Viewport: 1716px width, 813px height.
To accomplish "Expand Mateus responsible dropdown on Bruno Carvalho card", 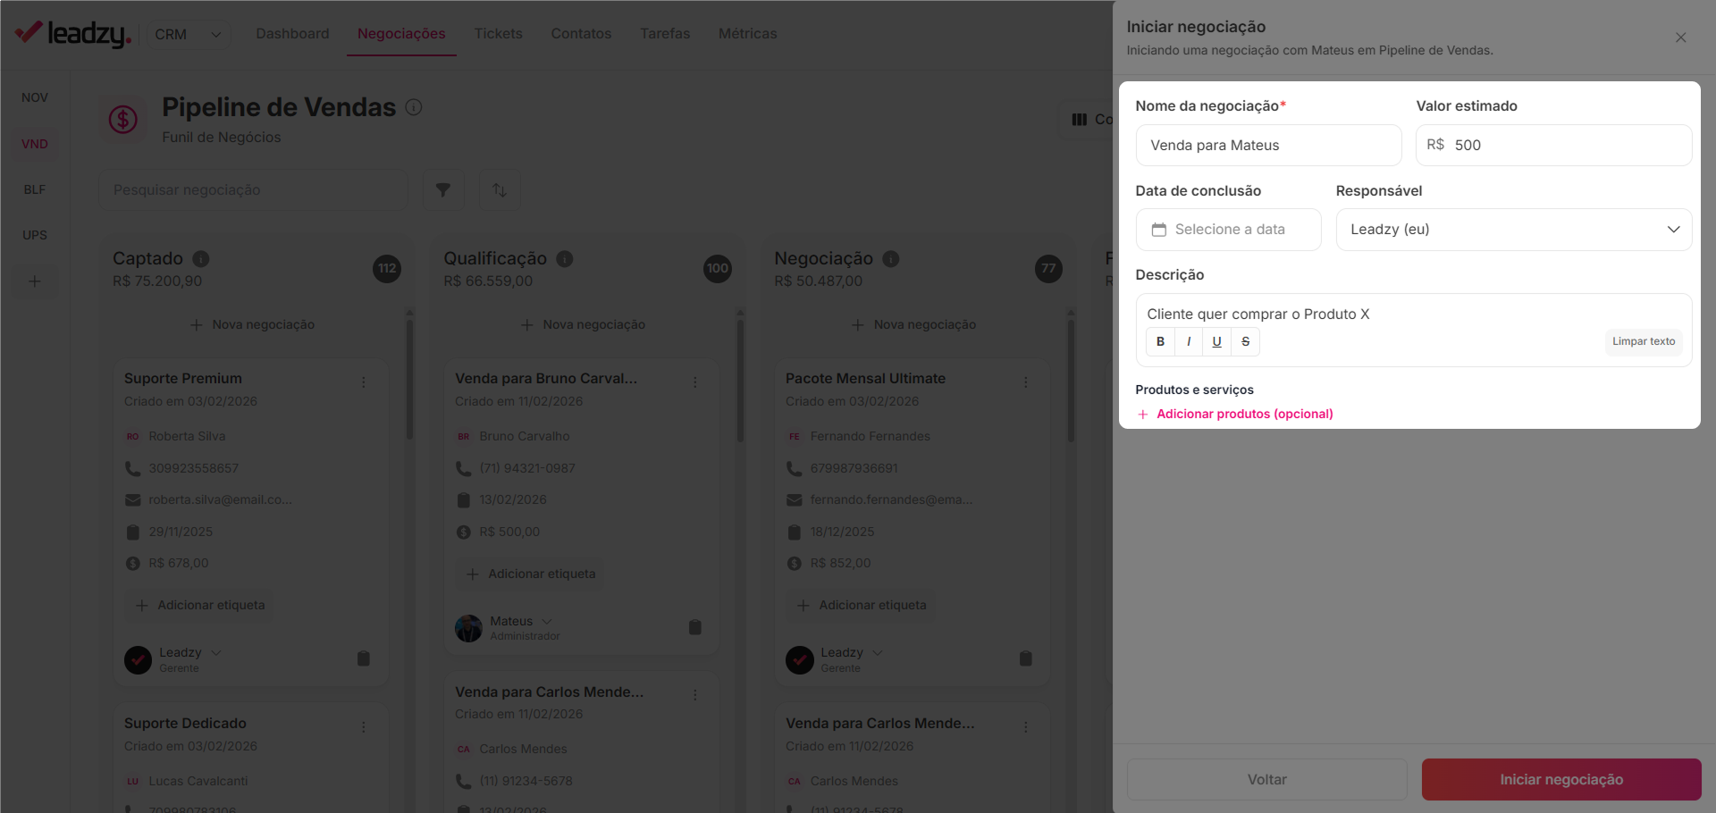I will tap(547, 622).
